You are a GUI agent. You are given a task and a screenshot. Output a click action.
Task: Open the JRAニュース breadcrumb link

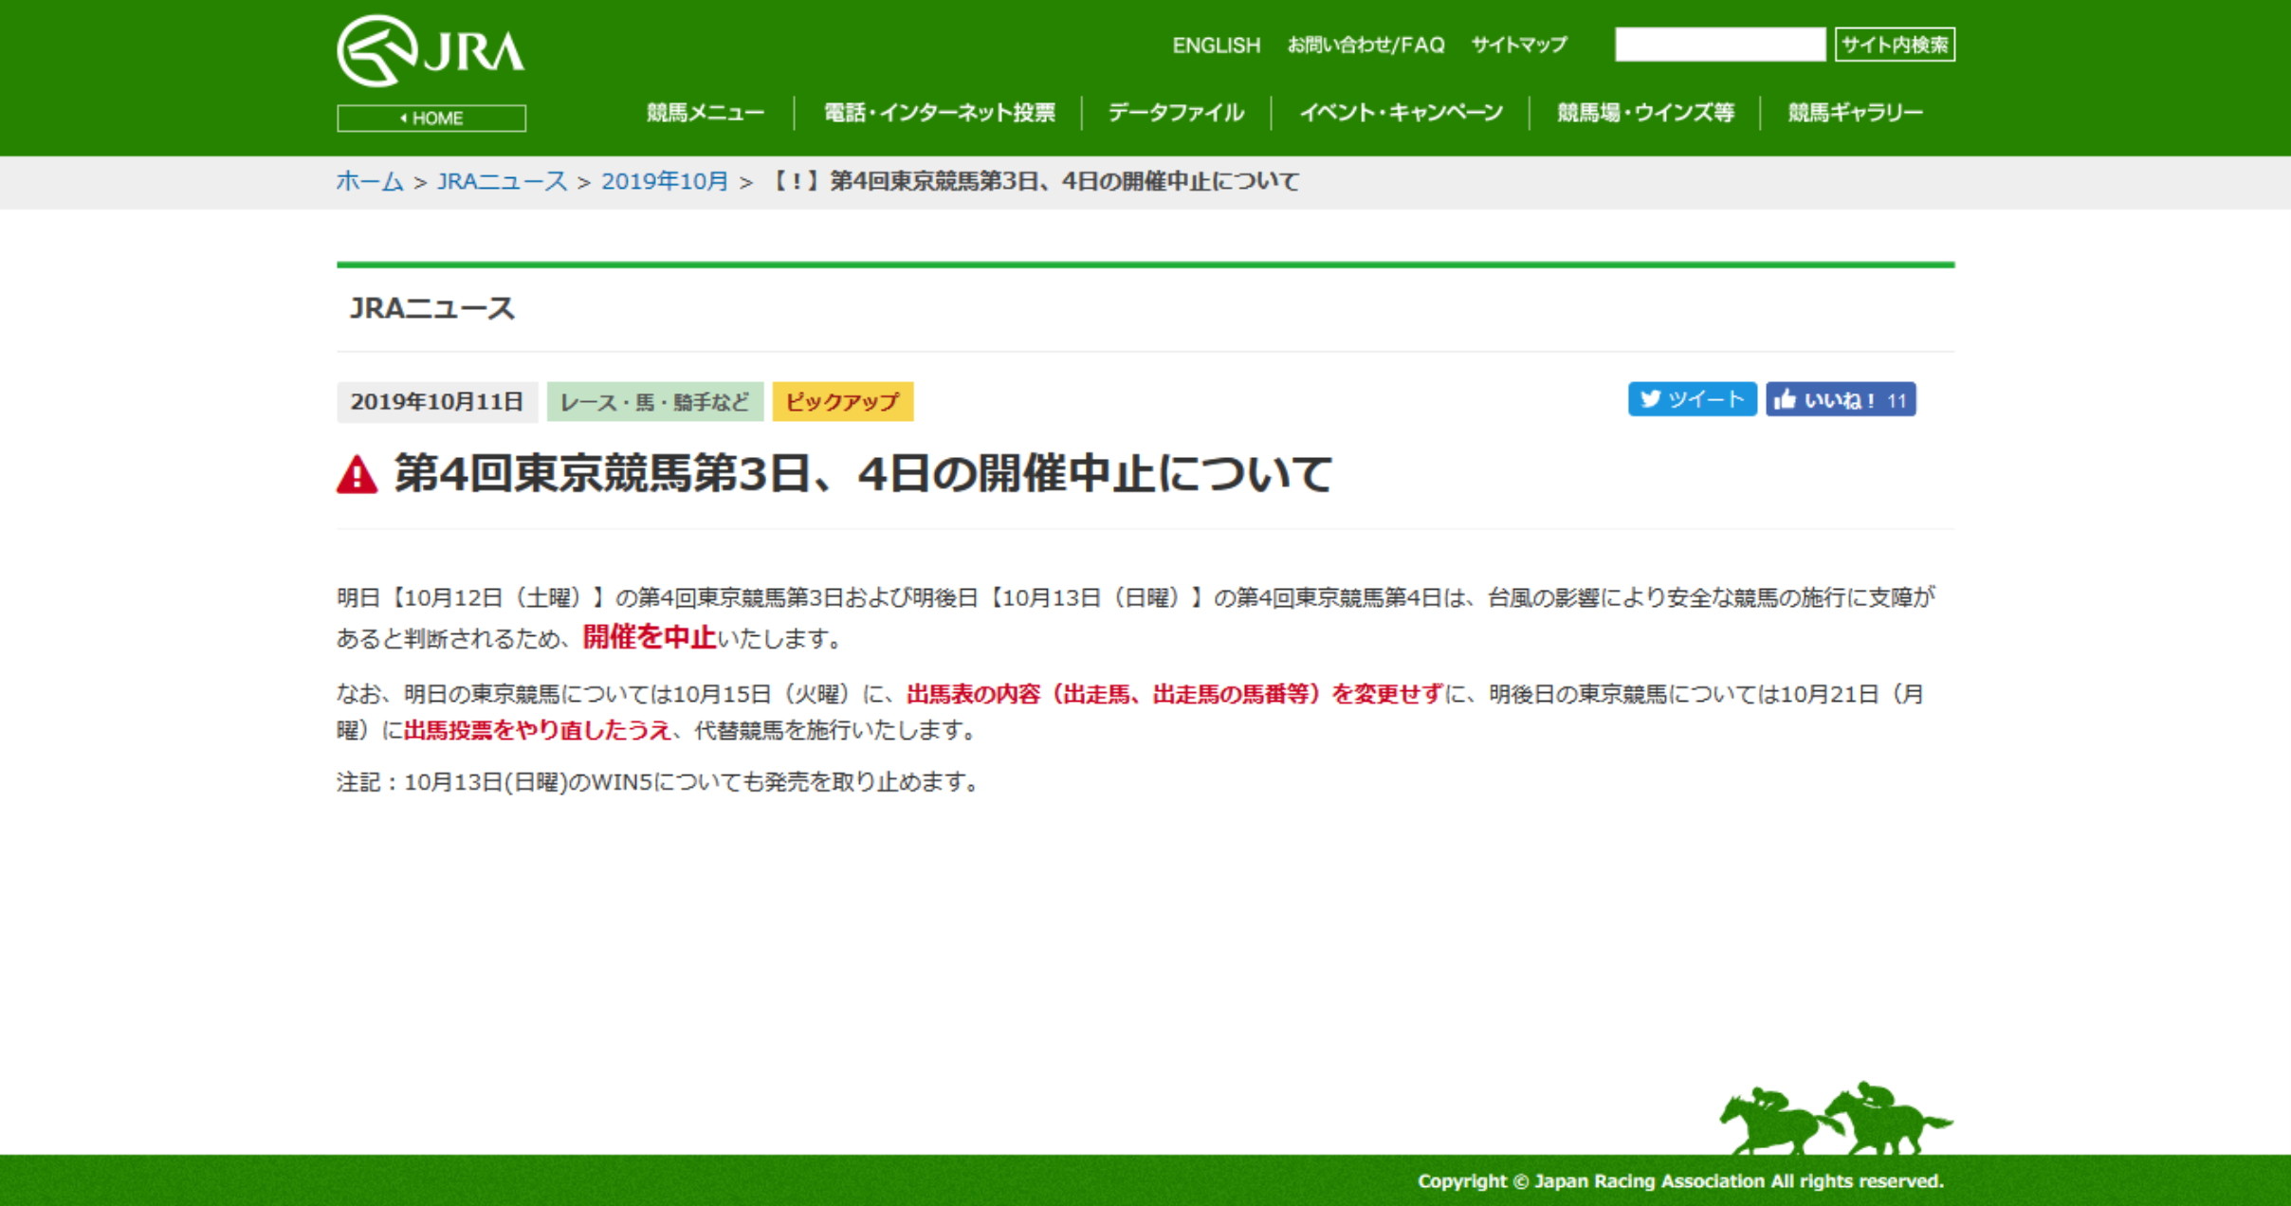tap(502, 181)
